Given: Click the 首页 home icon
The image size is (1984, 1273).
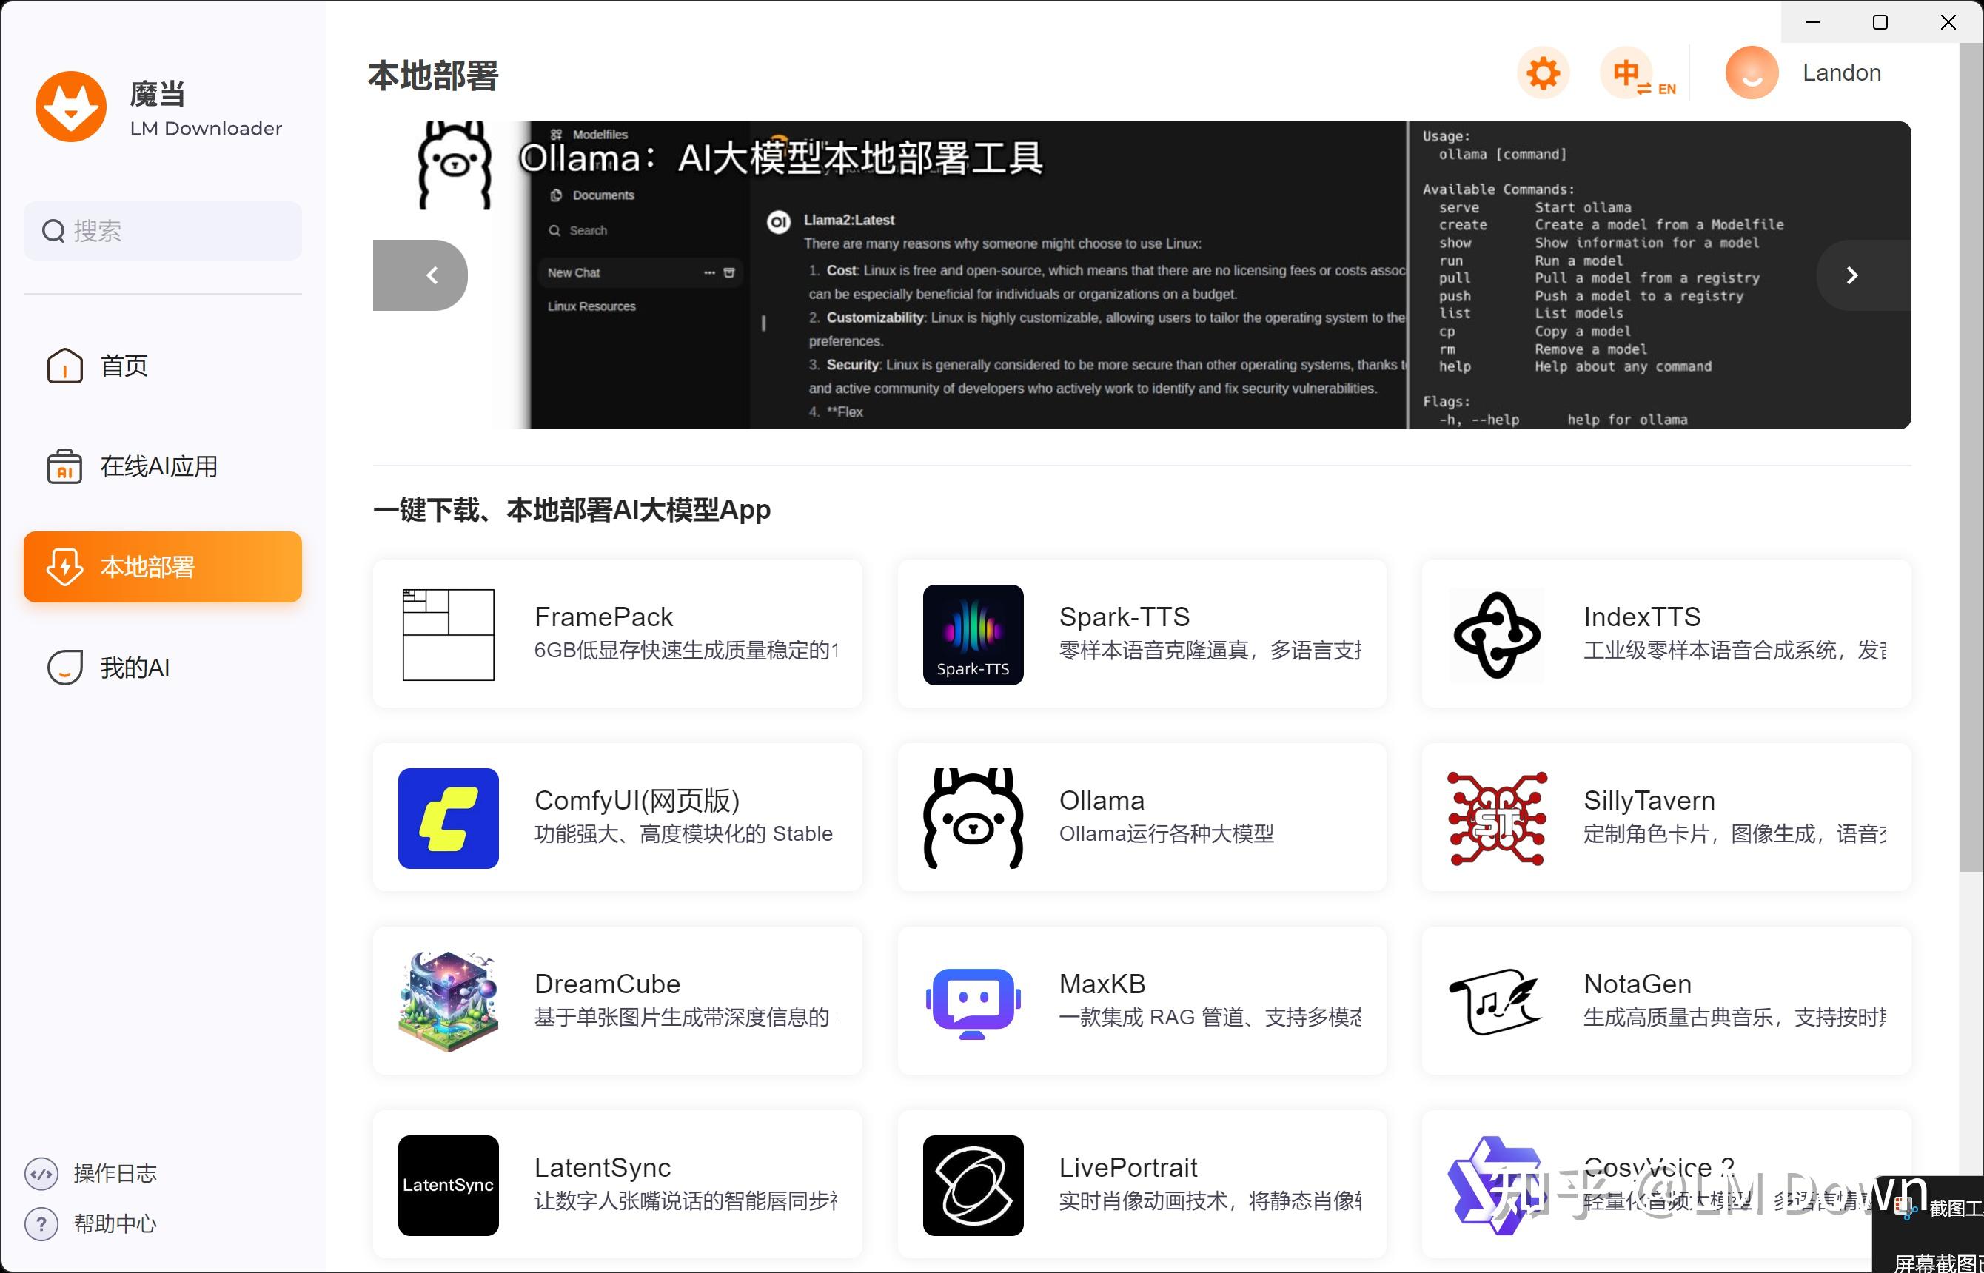Looking at the screenshot, I should click(65, 366).
